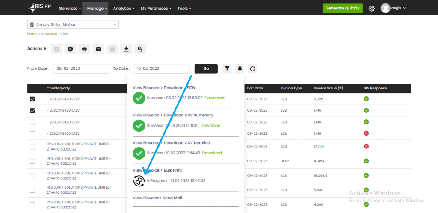
Task: Click the From Date input field
Action: [x=81, y=68]
